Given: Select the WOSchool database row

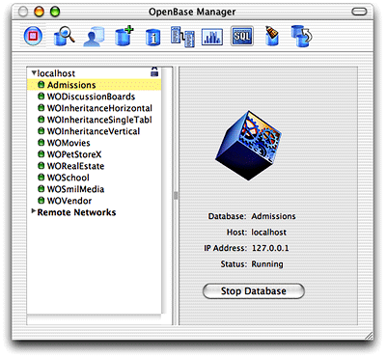Looking at the screenshot, I should coord(94,178).
